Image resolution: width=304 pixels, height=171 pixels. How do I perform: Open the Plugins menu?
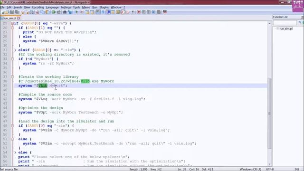(x=104, y=8)
